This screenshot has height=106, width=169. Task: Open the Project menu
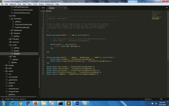tap(41, 4)
